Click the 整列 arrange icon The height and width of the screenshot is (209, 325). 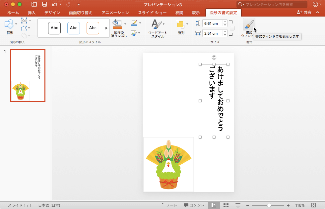tap(179, 25)
